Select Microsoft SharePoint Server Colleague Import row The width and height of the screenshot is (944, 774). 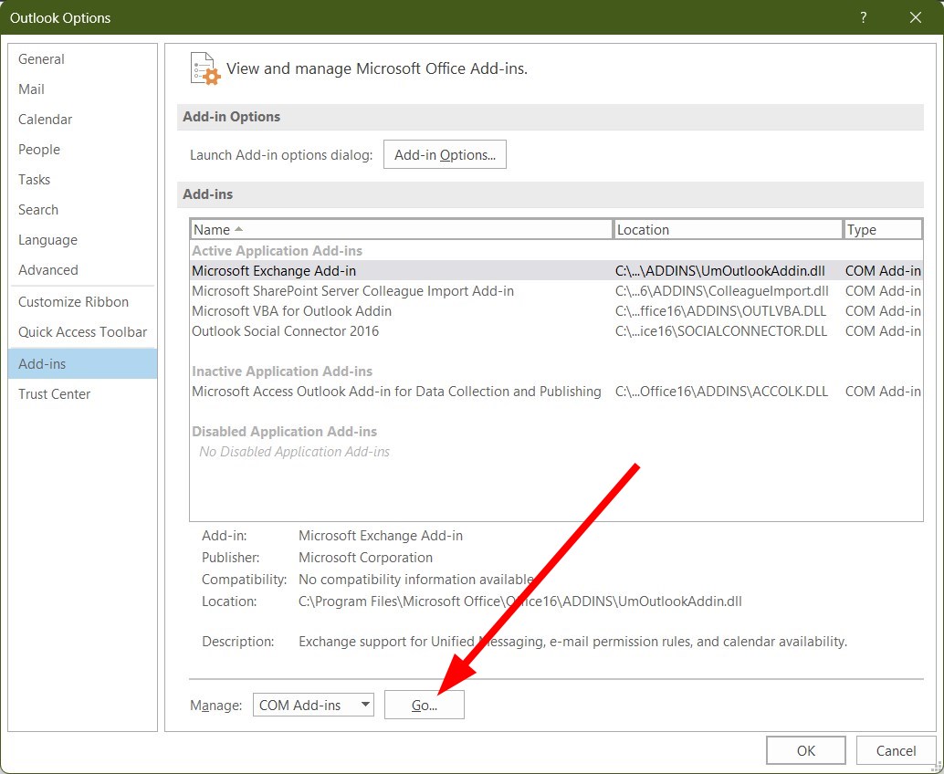click(556, 291)
